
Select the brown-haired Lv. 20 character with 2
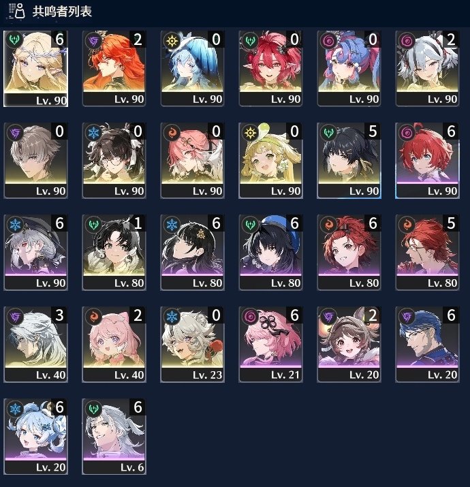(349, 345)
